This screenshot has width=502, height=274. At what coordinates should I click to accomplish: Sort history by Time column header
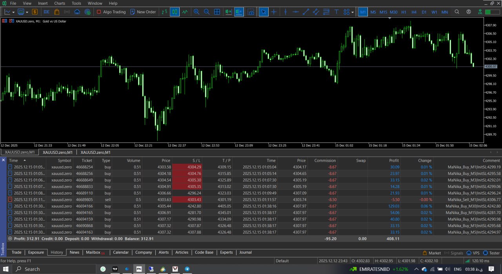13,160
